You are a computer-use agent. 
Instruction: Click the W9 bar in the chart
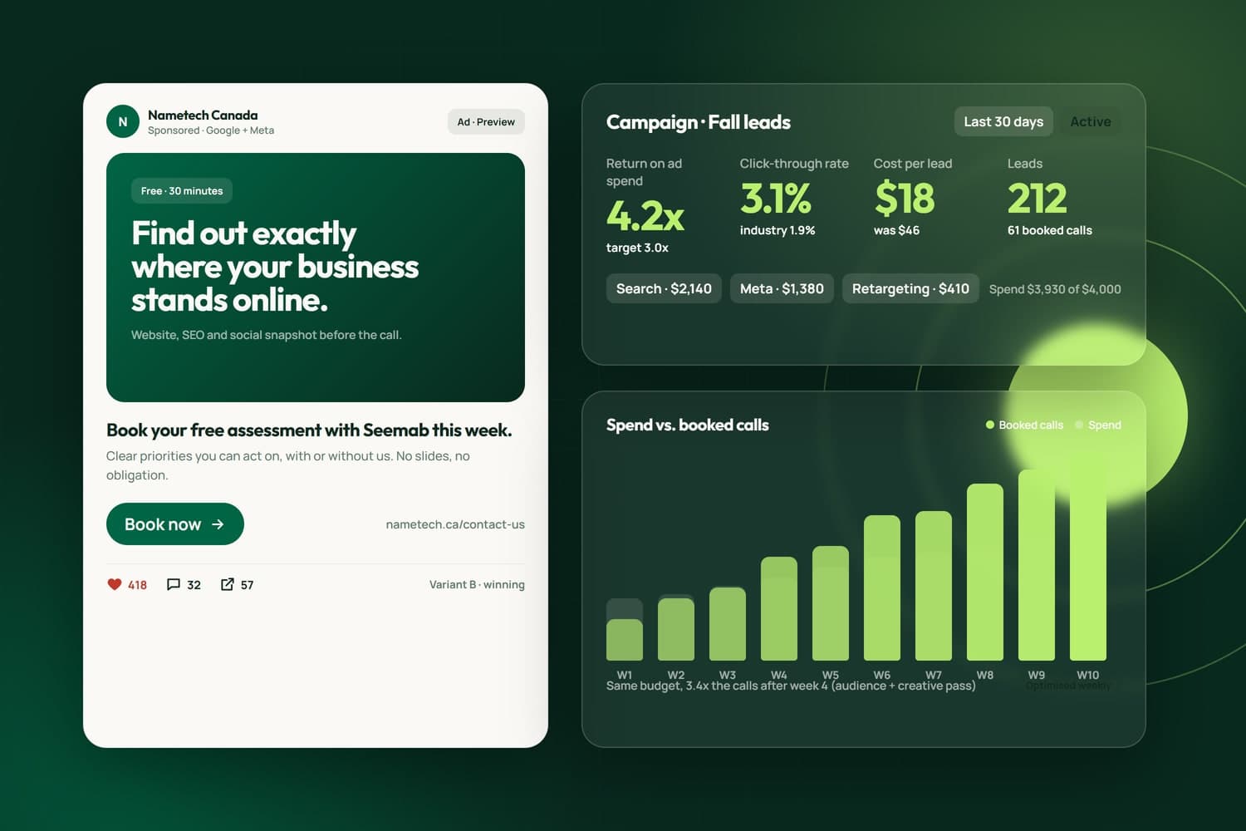pyautogui.click(x=1037, y=565)
